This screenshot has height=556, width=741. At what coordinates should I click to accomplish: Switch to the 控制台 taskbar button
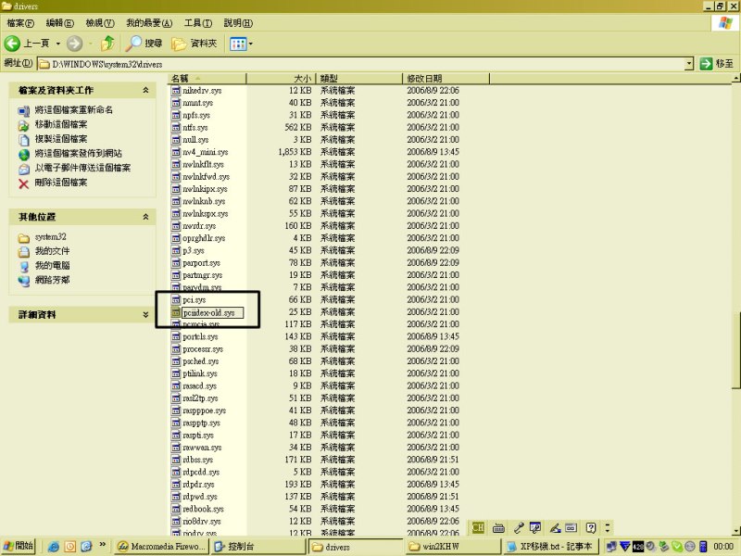point(257,547)
